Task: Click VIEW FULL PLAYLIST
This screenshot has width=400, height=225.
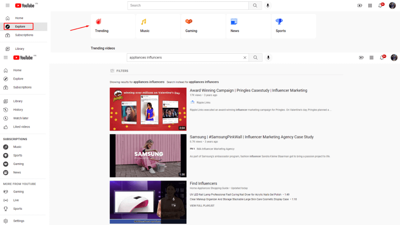Action: [x=202, y=206]
